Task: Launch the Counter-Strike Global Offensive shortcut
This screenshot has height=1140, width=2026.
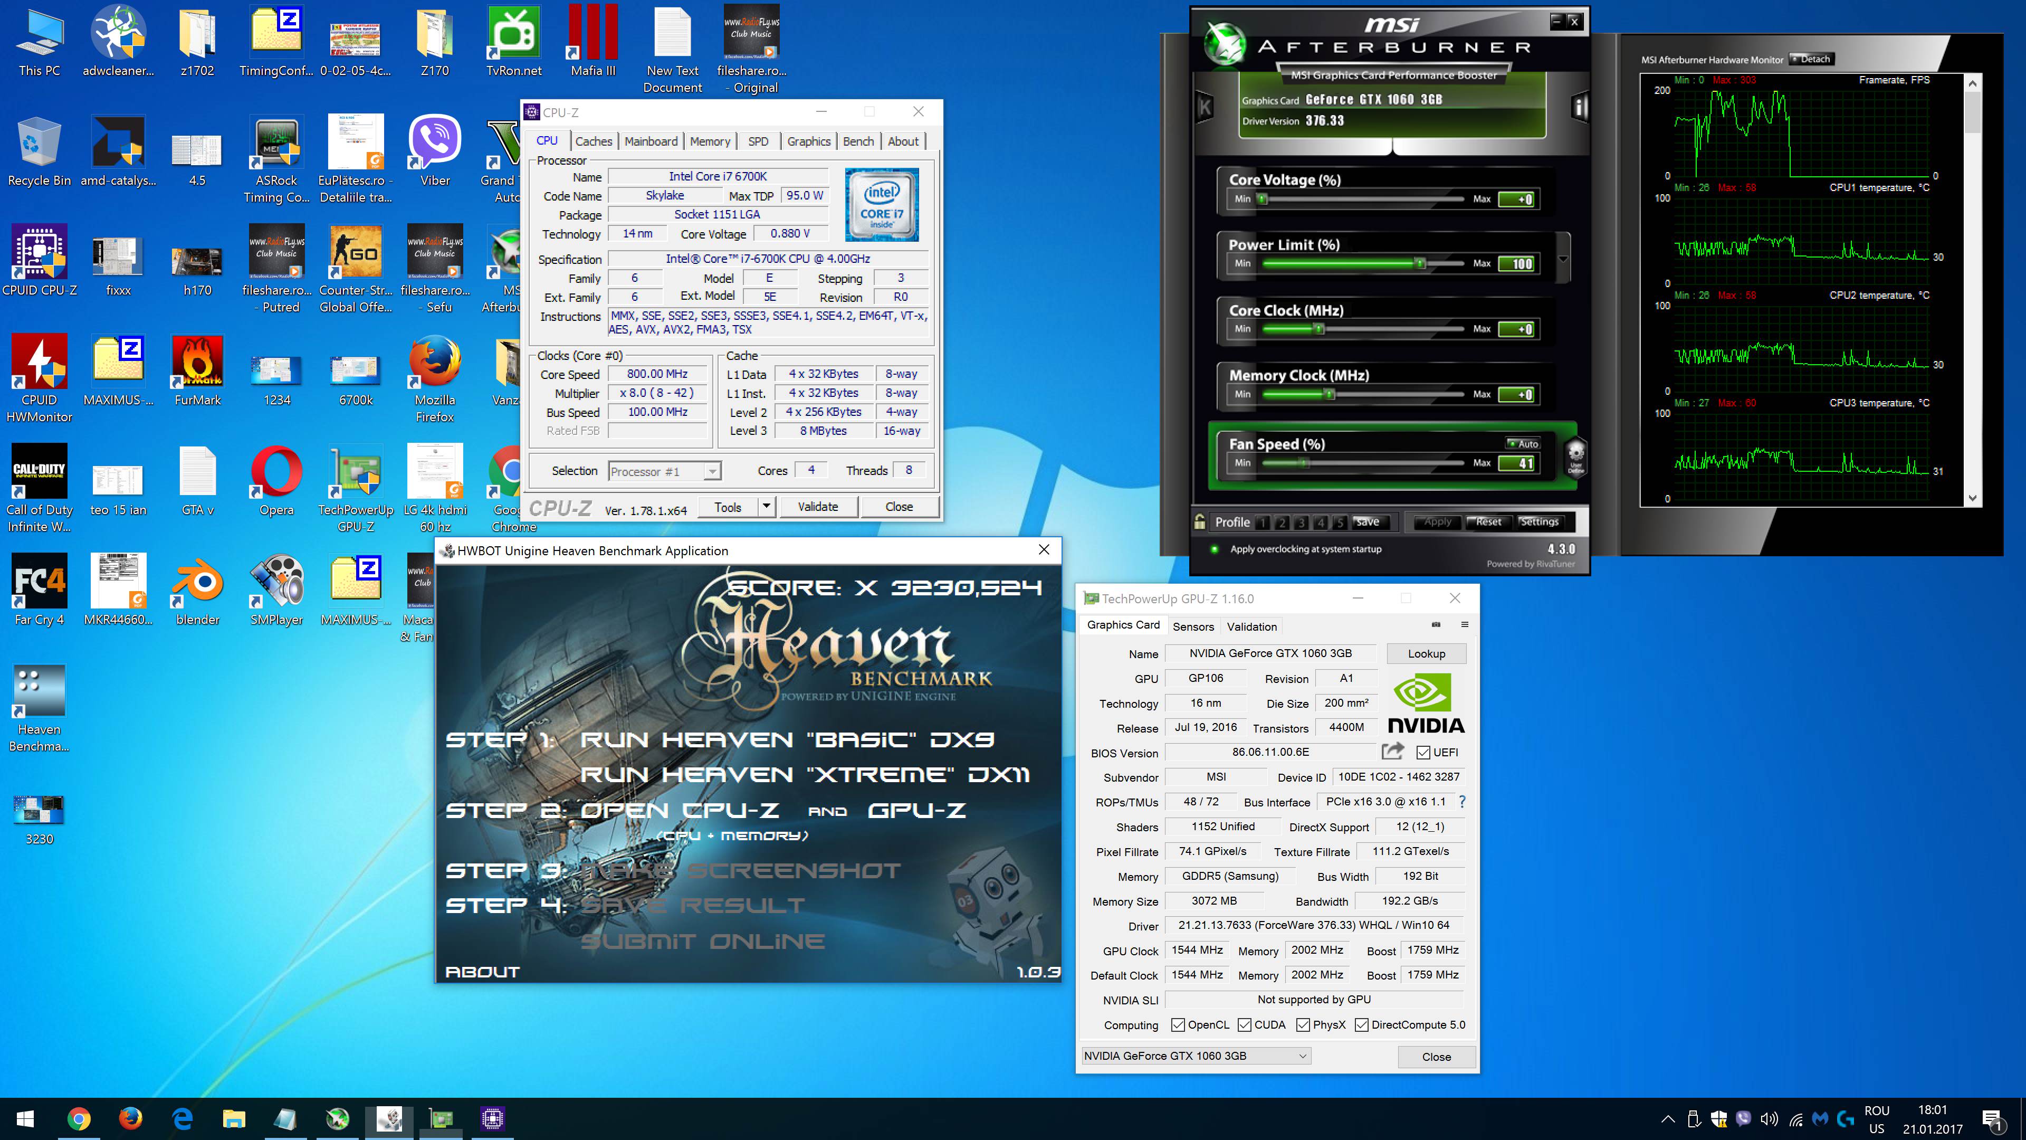Action: [356, 269]
